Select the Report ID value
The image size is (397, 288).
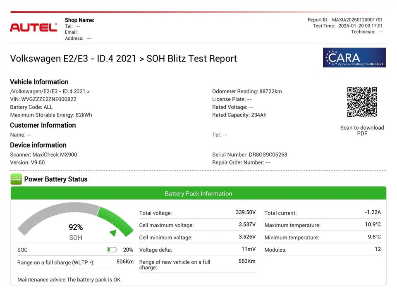357,19
